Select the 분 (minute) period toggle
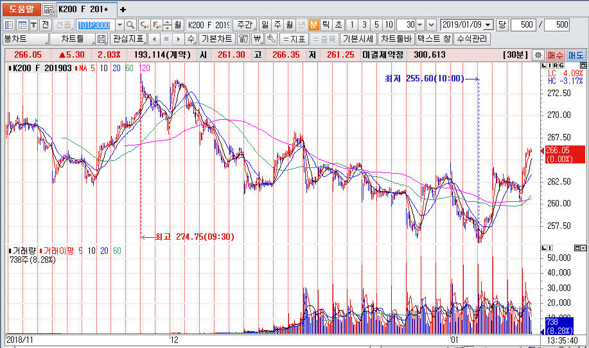The width and height of the screenshot is (589, 348). pyautogui.click(x=314, y=24)
